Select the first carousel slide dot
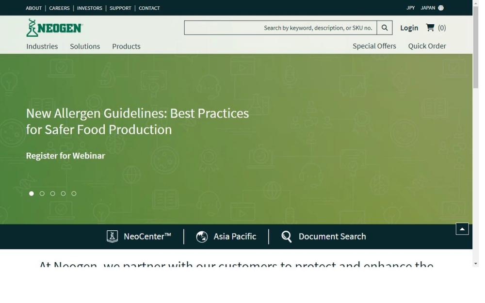The image size is (485, 303). tap(31, 193)
